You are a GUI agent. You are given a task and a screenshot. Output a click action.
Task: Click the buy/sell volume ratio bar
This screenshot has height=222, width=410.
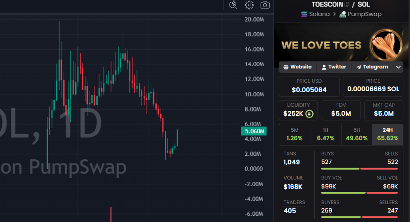pos(359,193)
